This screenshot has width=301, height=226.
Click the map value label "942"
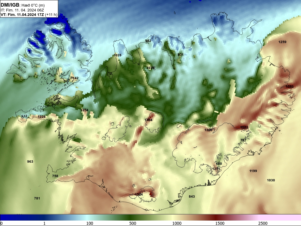pyautogui.click(x=148, y=41)
